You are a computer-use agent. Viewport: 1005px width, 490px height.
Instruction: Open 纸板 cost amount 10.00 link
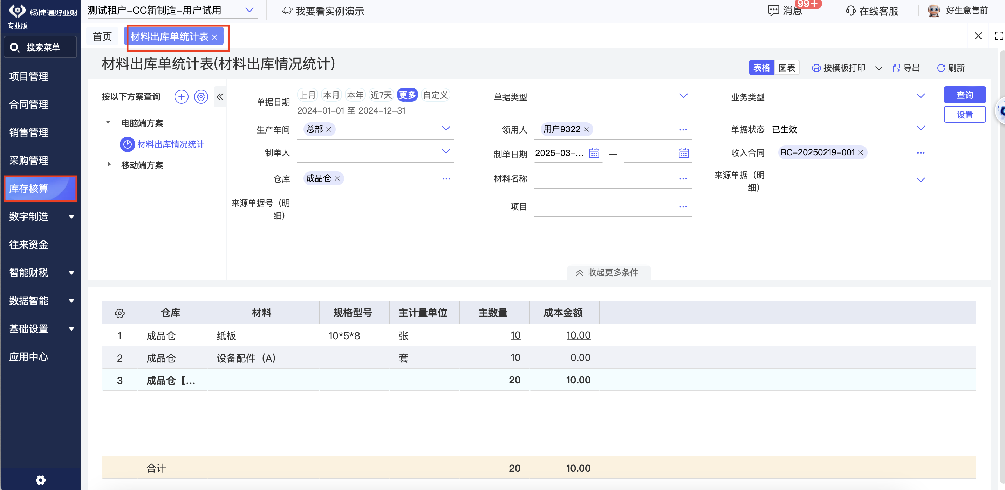[x=578, y=335]
